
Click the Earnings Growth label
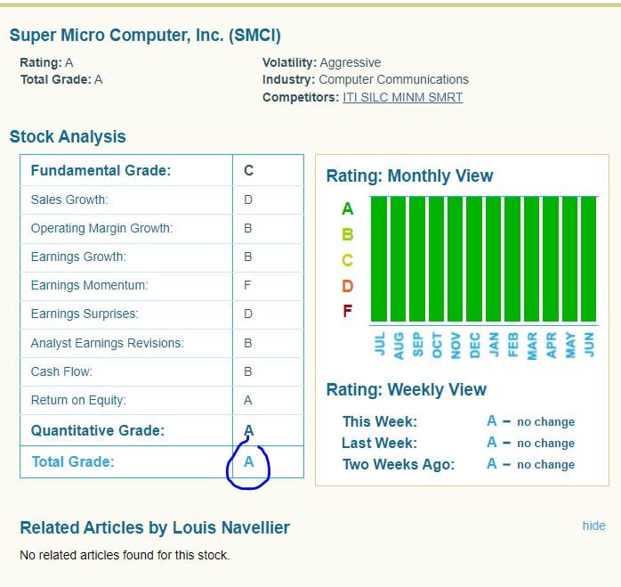click(x=78, y=257)
